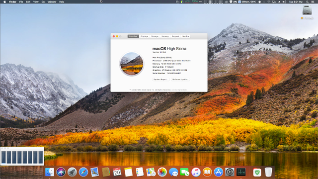Open Help menu in menu bar
This screenshot has height=179, width=318.
[62, 2]
